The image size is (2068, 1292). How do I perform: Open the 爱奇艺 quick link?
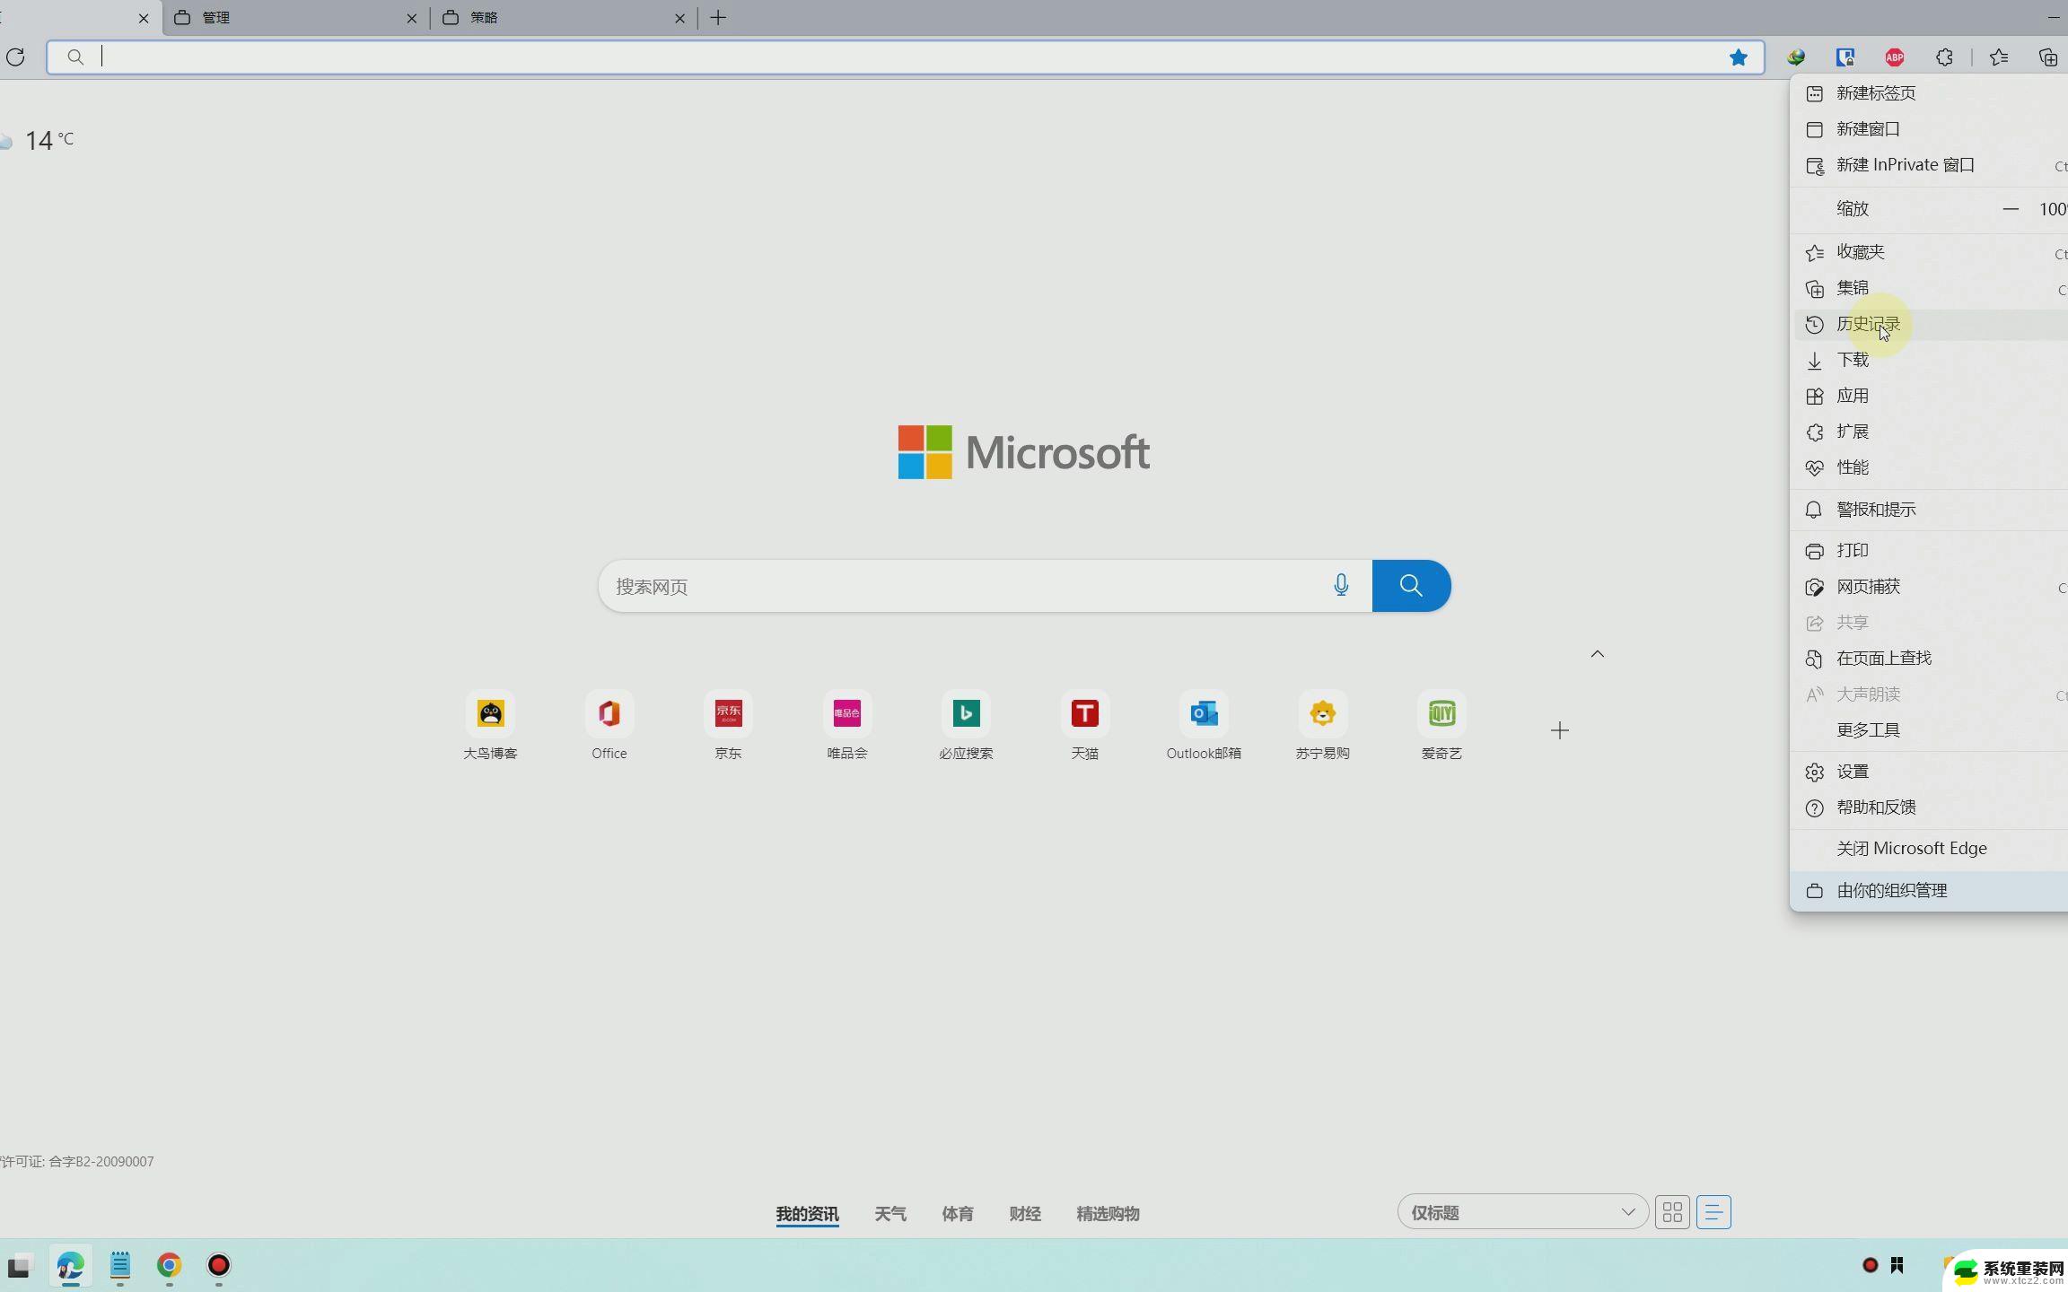click(1441, 726)
